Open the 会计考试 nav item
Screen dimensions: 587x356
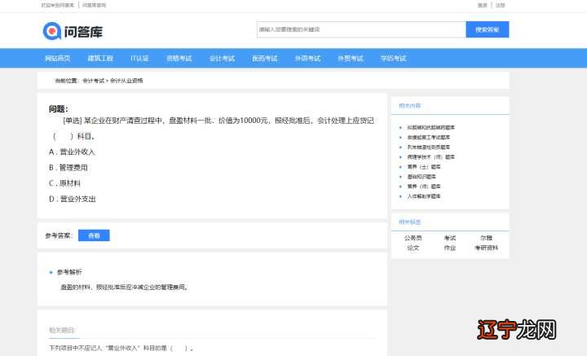(222, 59)
